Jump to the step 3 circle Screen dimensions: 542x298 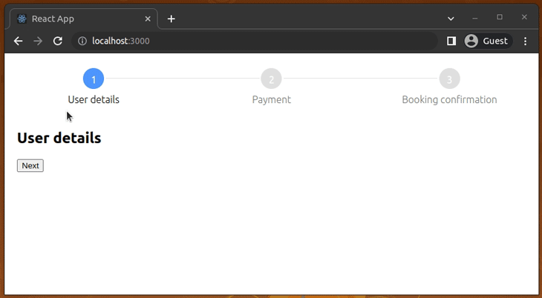click(449, 79)
